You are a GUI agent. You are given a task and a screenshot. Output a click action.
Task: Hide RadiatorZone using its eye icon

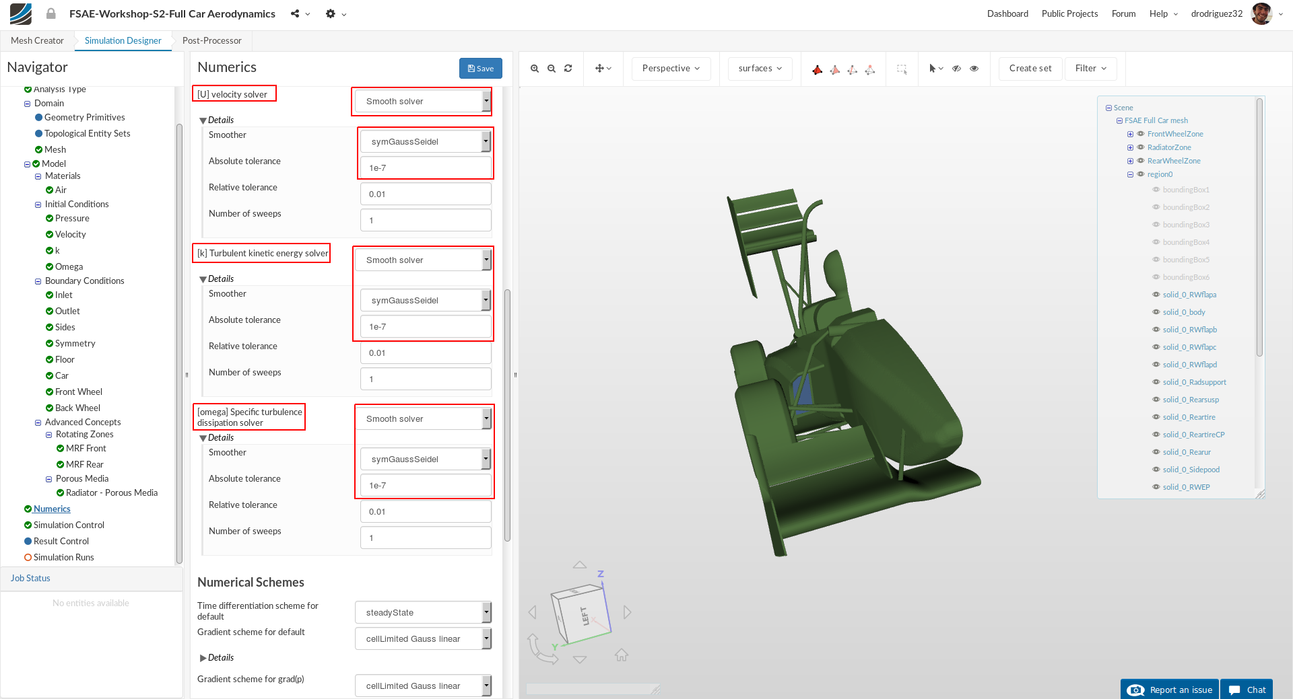[1141, 147]
